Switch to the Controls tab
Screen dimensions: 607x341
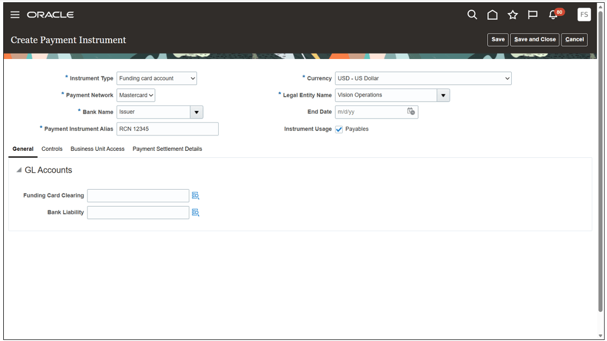point(52,149)
